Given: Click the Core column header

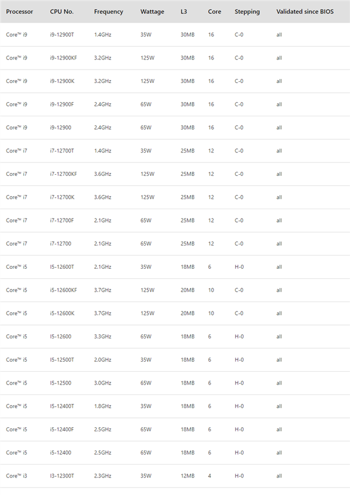Looking at the screenshot, I should click(x=214, y=12).
